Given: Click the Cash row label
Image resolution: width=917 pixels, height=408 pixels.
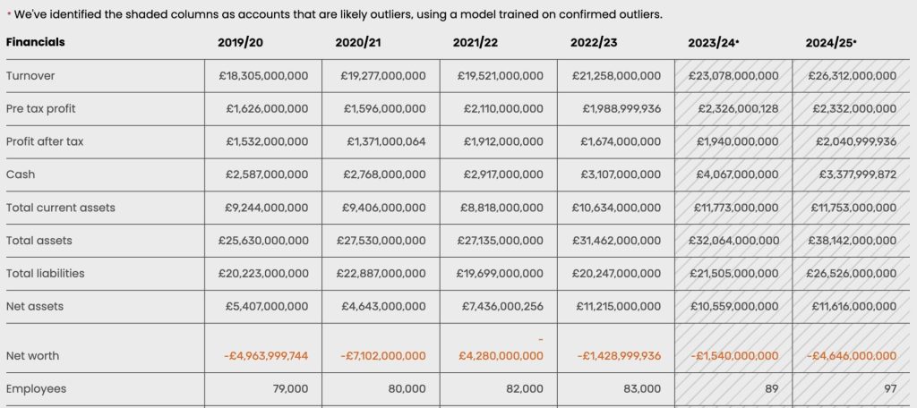Looking at the screenshot, I should coord(21,174).
